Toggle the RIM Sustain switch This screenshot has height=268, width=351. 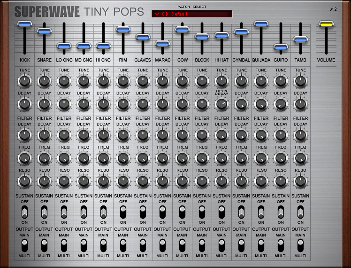coord(123,212)
